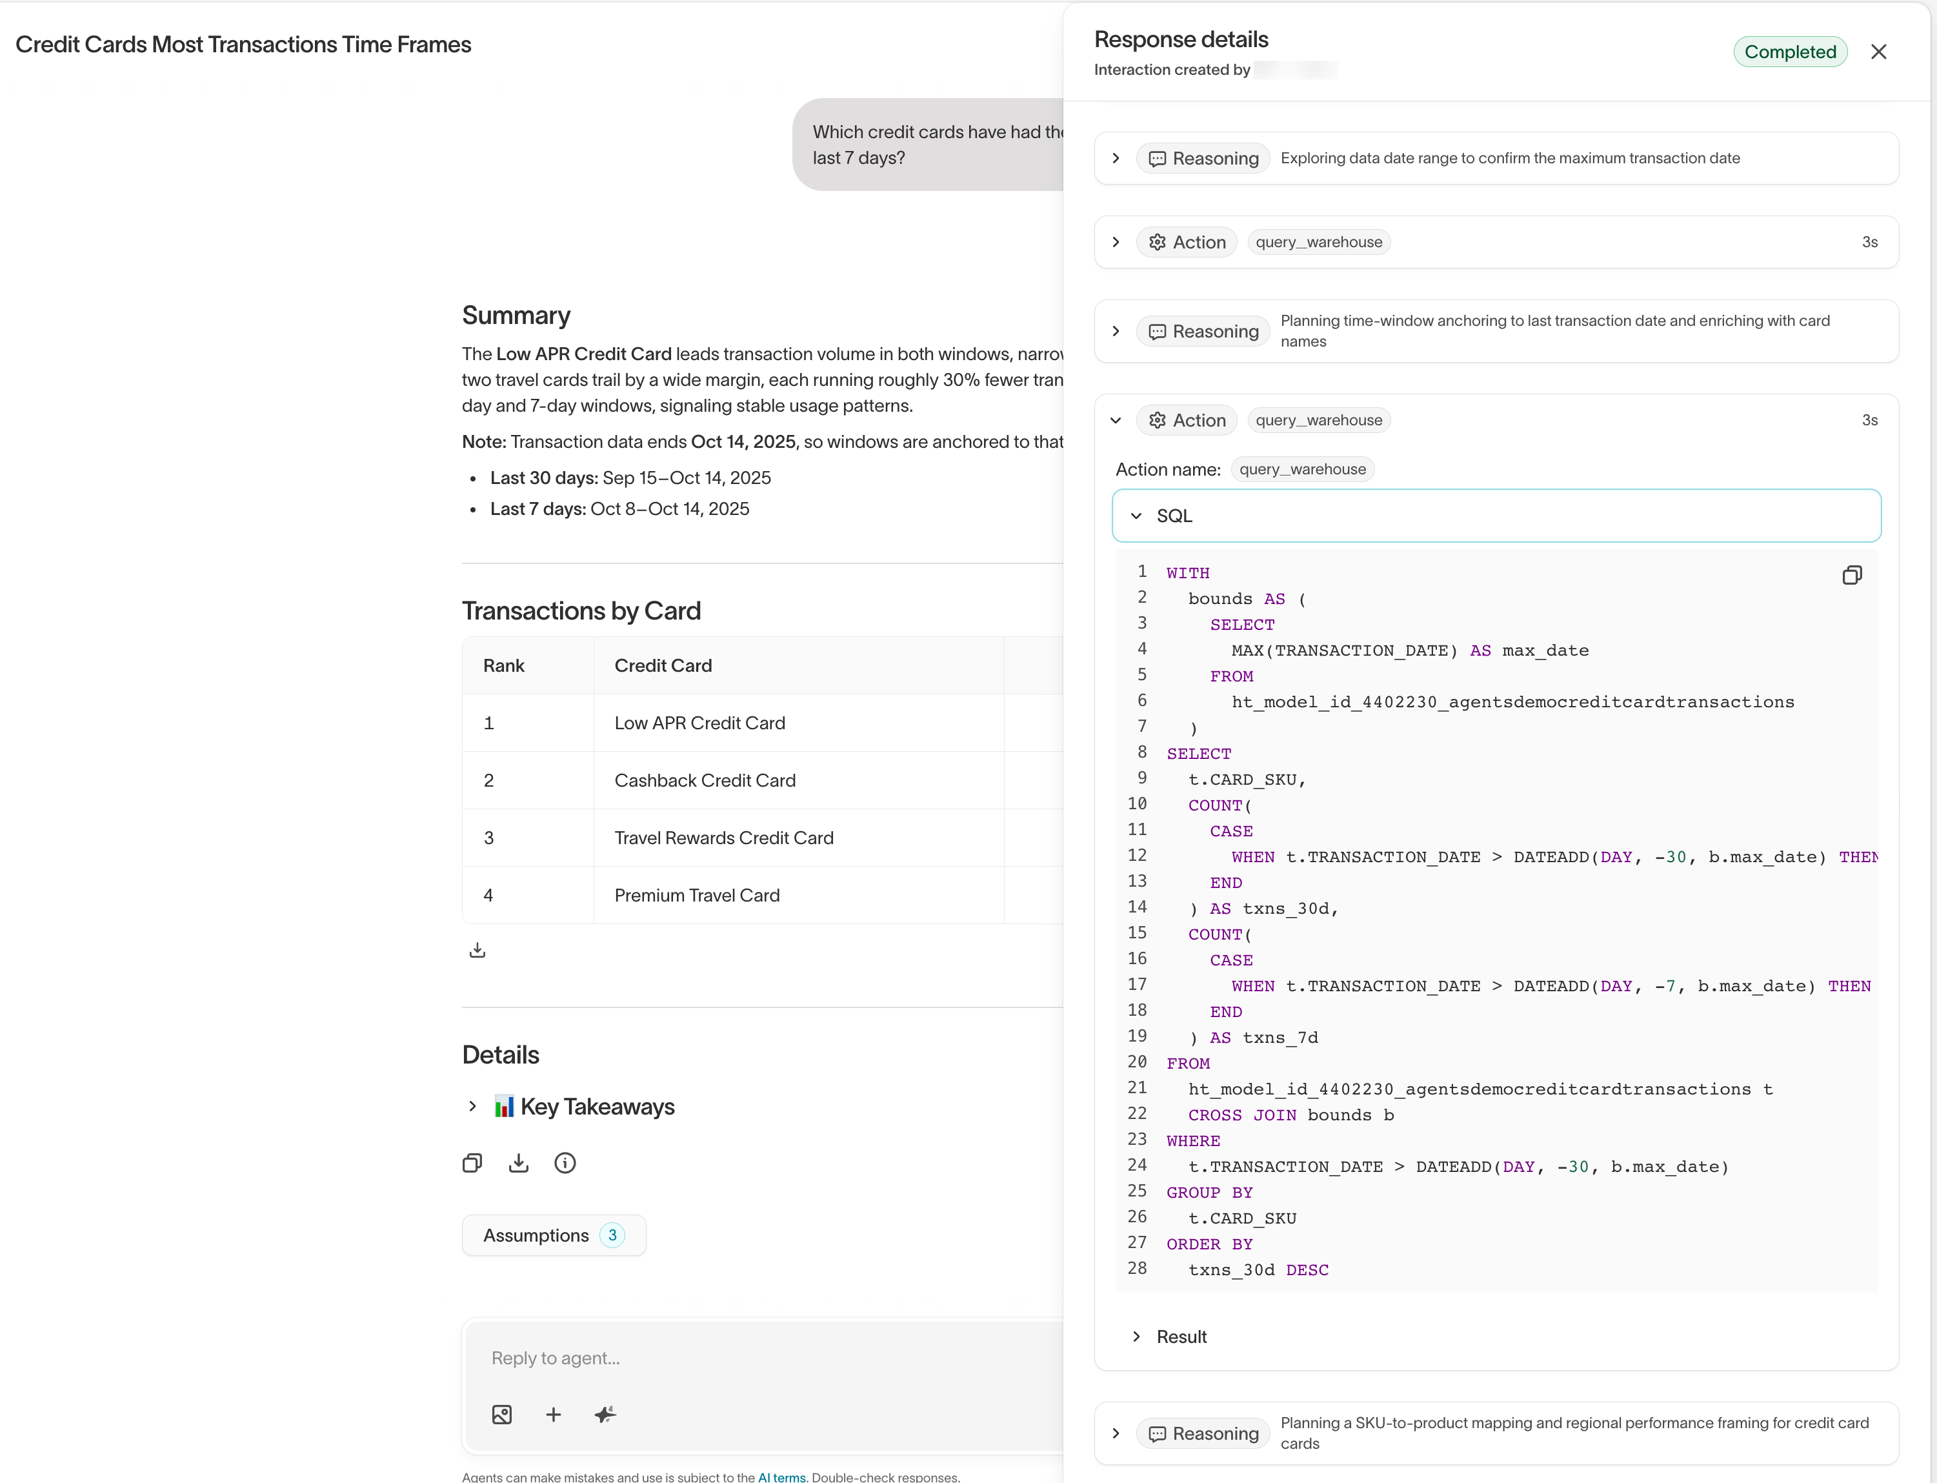Click the Response details heading
1937x1483 pixels.
[x=1181, y=40]
